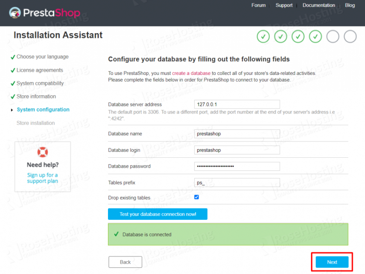
Task: Go to License agreements step
Action: 40,70
